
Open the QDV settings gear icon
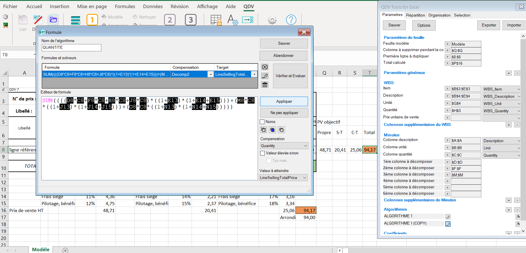[x=272, y=20]
